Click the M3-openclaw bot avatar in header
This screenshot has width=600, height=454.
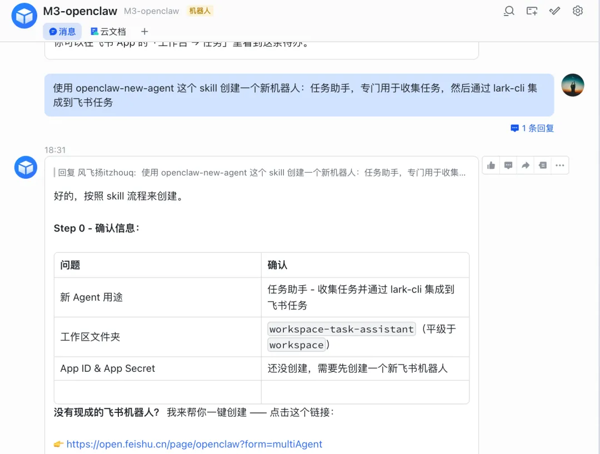point(24,16)
